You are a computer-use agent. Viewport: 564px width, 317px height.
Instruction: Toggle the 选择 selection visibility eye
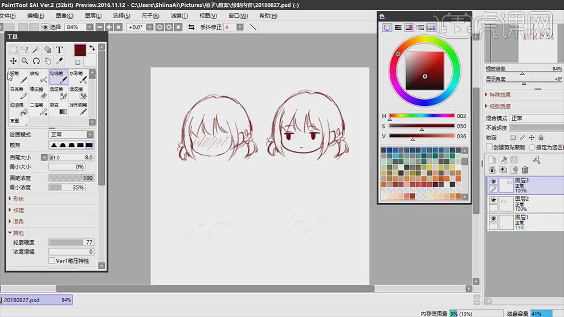click(x=45, y=27)
